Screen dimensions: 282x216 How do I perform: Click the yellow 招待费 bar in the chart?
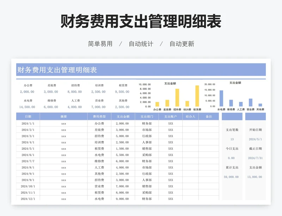point(177,98)
